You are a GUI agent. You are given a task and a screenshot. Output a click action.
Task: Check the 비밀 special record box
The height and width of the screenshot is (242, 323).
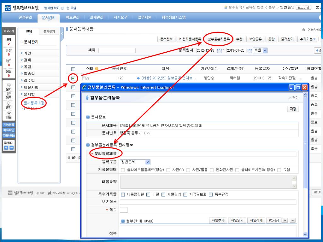tap(148, 194)
